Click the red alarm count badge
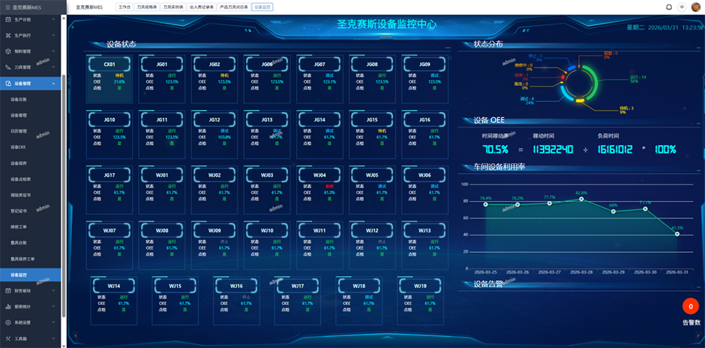Image resolution: width=705 pixels, height=348 pixels. [691, 307]
